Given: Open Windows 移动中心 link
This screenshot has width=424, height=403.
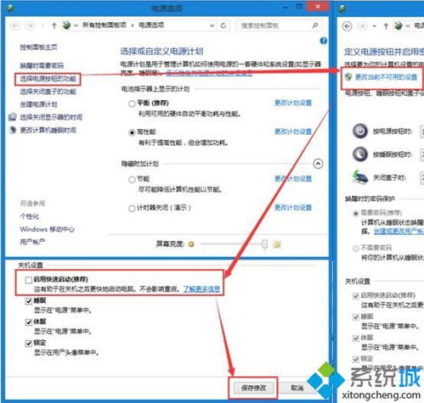Looking at the screenshot, I should coord(47,229).
